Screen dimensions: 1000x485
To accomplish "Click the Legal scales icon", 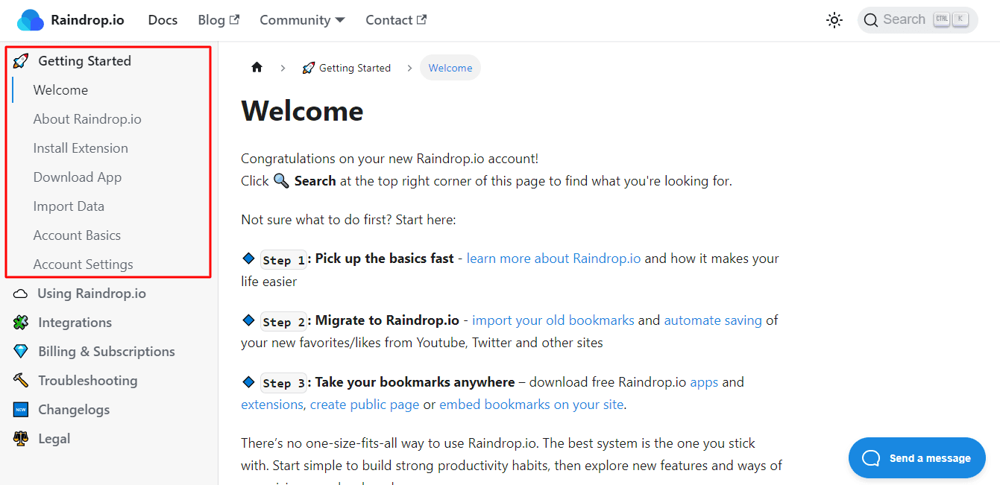I will 21,439.
